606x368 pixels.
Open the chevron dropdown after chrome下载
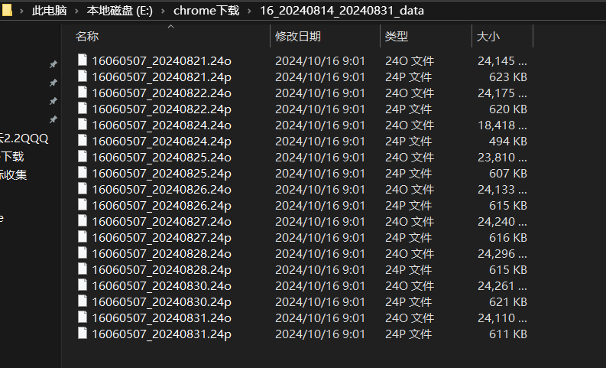[x=250, y=11]
